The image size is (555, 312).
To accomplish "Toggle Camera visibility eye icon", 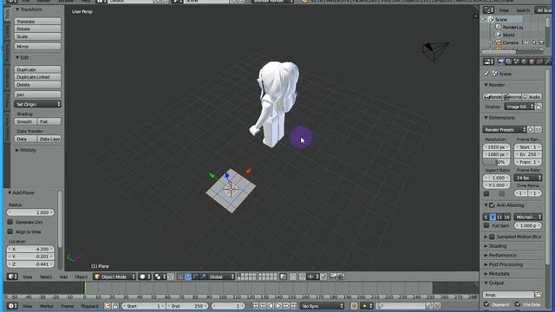I will tap(526, 42).
